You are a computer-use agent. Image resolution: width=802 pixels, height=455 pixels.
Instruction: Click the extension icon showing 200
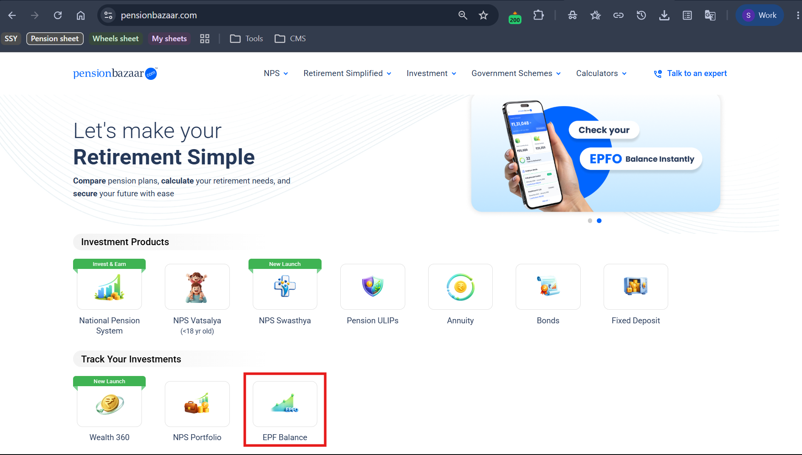[515, 17]
